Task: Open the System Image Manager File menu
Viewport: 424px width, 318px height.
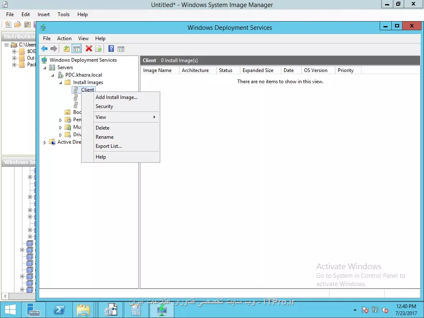Action: [10, 14]
